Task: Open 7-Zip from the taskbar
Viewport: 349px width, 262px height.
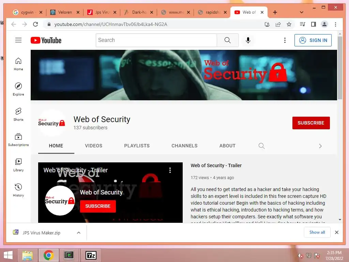Action: pyautogui.click(x=91, y=255)
